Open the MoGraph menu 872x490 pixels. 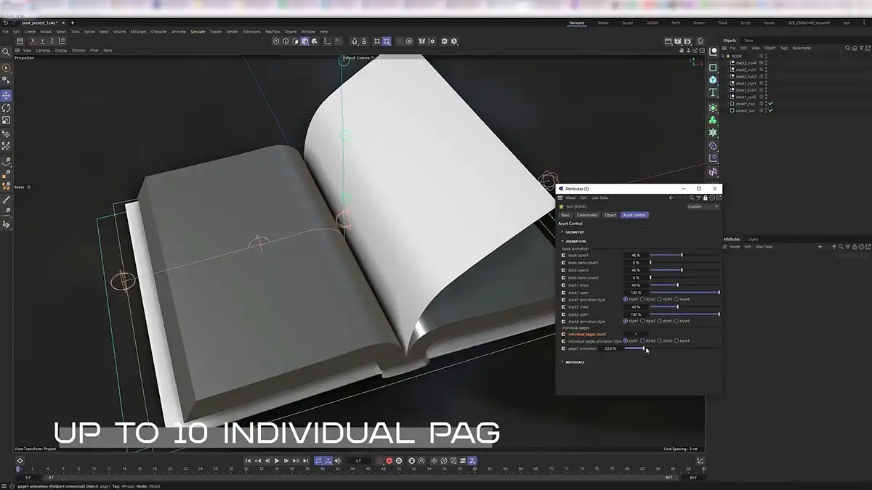tap(138, 32)
